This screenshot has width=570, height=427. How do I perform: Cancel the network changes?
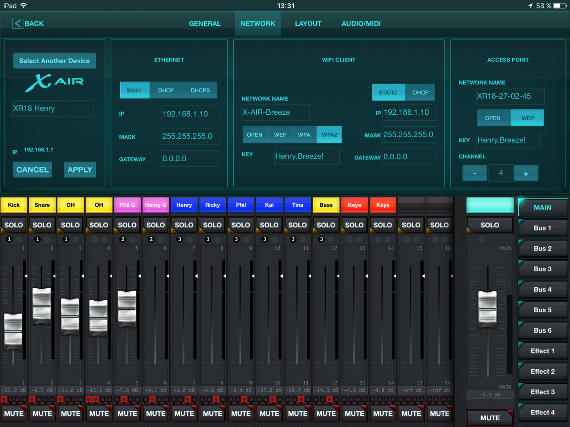coord(33,169)
